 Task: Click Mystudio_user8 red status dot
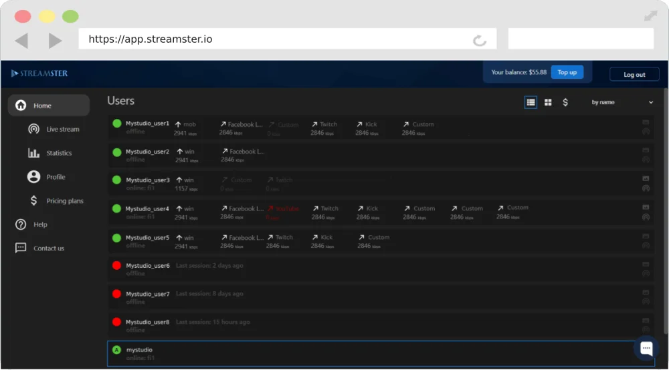116,322
